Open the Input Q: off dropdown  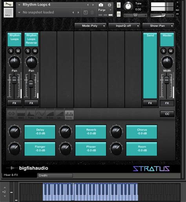click(124, 26)
